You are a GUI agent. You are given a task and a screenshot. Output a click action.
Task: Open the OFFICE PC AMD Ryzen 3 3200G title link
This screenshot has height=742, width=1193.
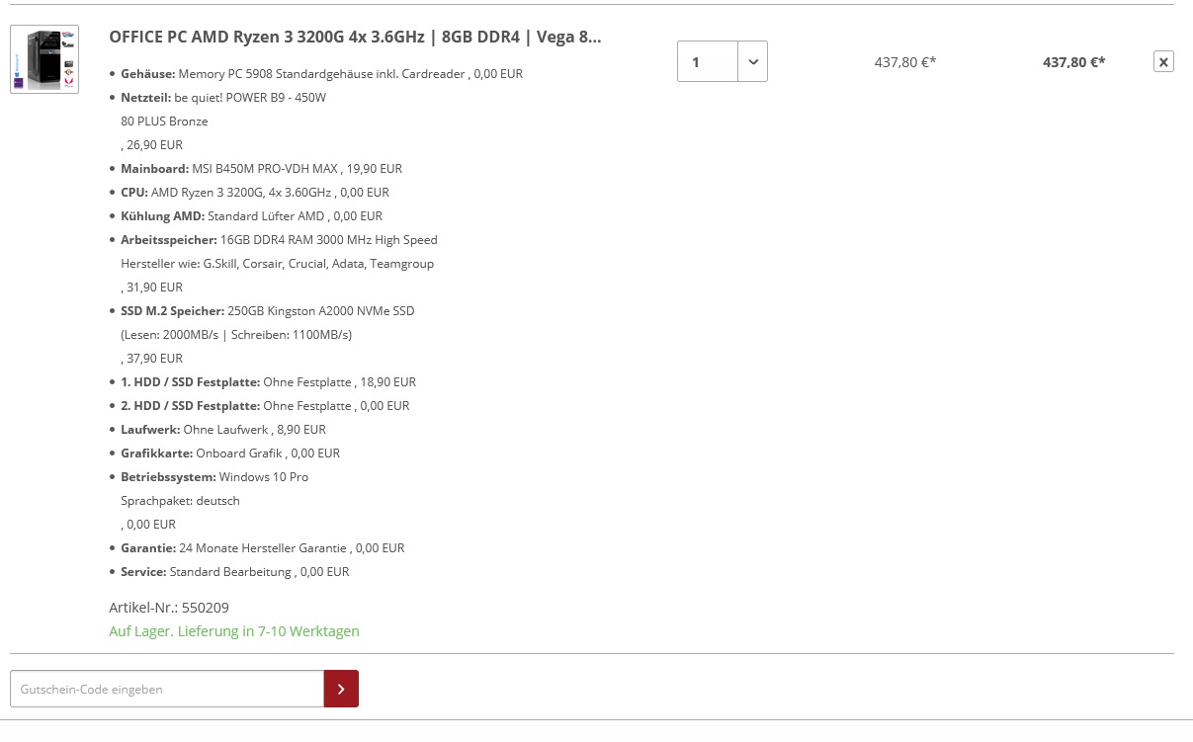pyautogui.click(x=355, y=37)
